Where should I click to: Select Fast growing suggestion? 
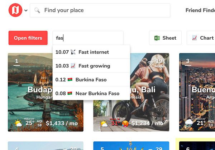91,66
